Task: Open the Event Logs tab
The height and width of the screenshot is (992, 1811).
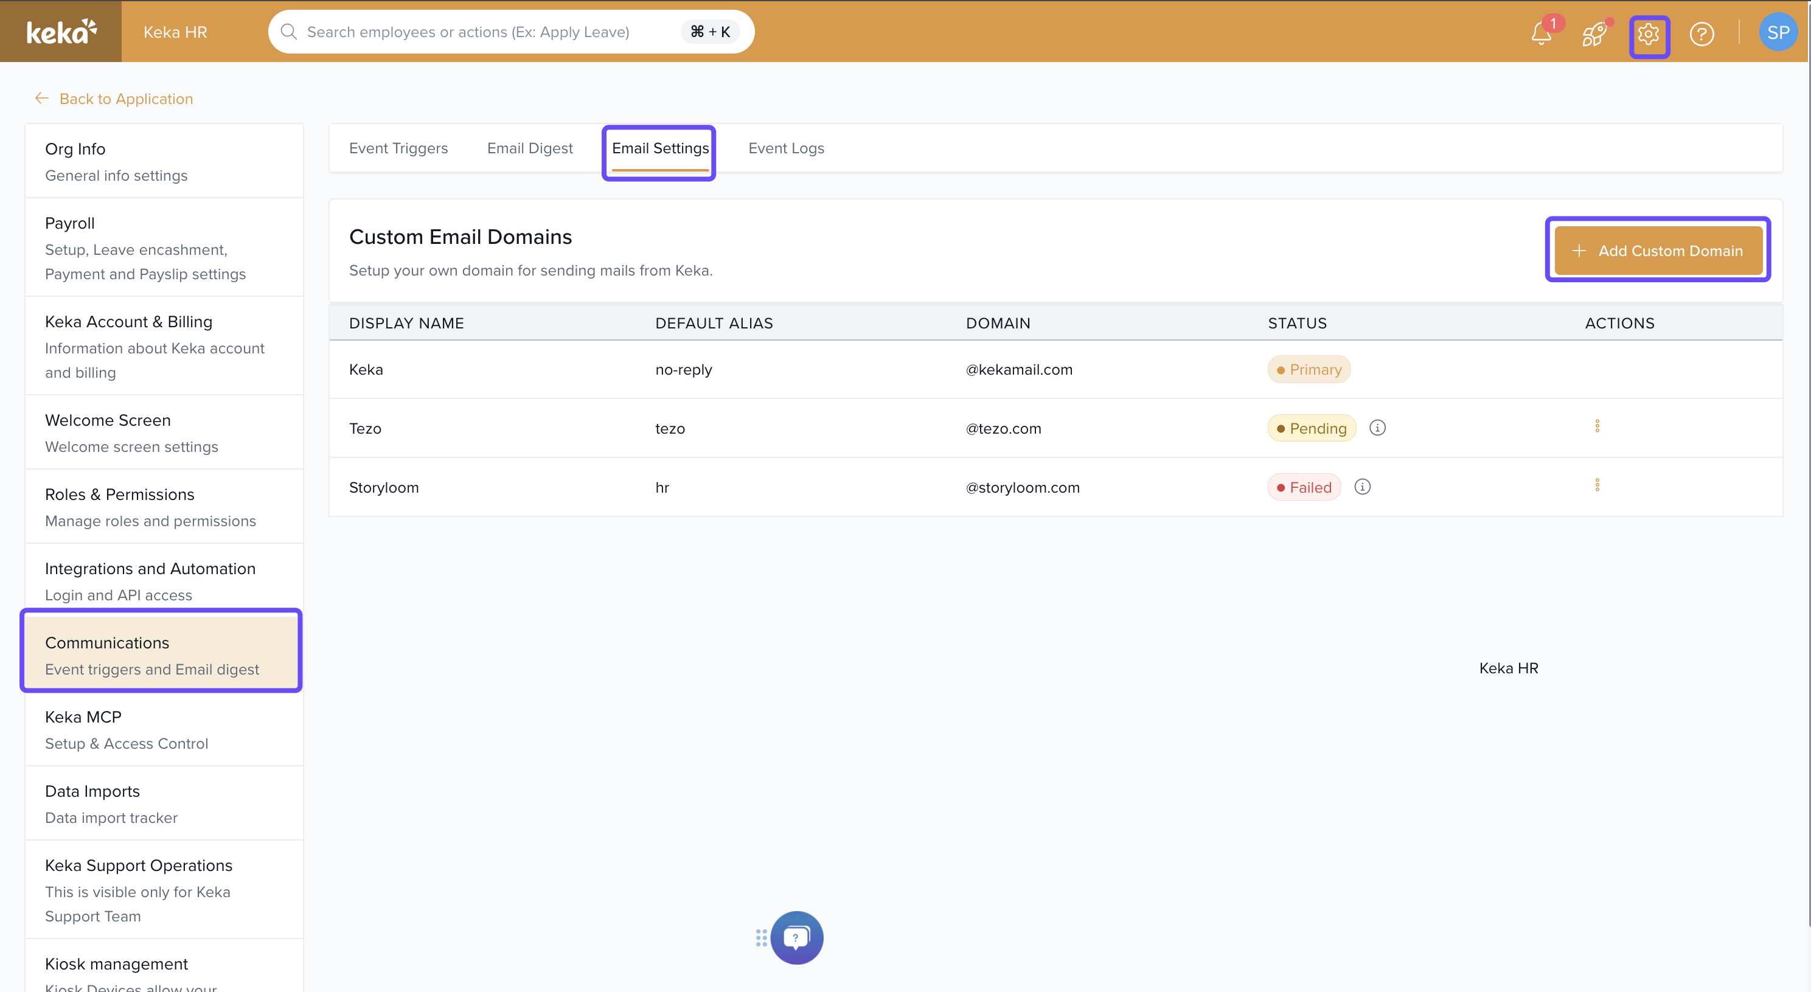Action: (786, 148)
